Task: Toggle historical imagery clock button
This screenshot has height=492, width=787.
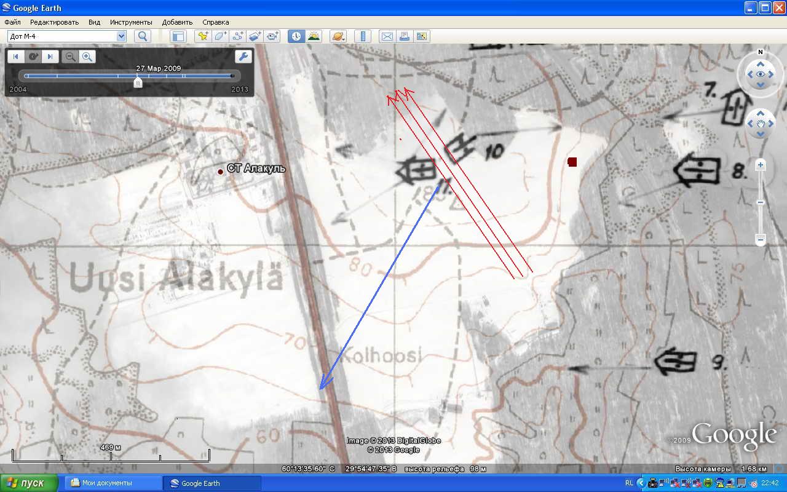Action: point(296,36)
